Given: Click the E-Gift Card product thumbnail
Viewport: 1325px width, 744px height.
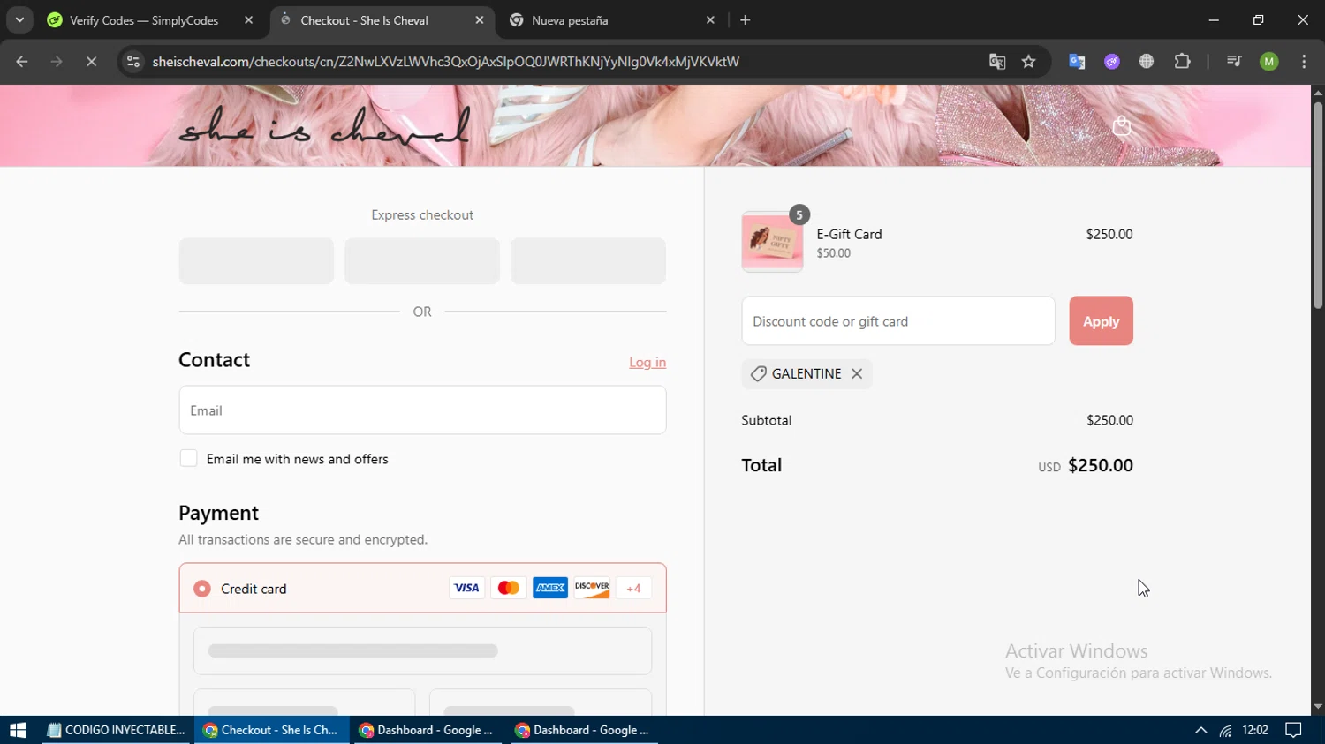Looking at the screenshot, I should coord(773,241).
